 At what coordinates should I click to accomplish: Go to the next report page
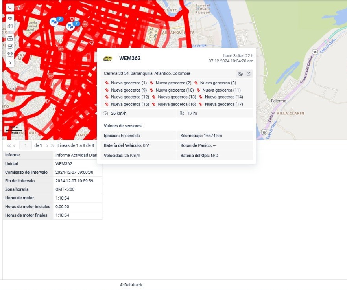point(47,145)
